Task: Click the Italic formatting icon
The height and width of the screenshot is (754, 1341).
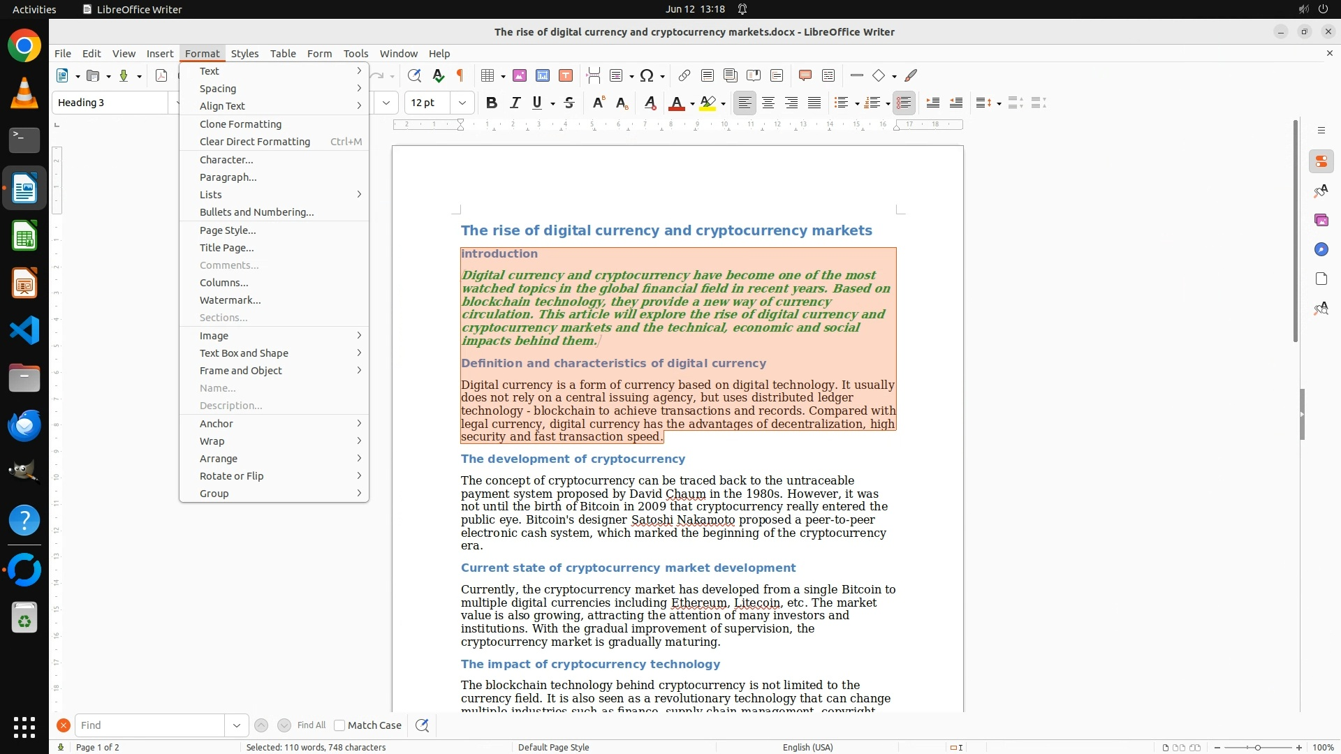Action: tap(515, 103)
